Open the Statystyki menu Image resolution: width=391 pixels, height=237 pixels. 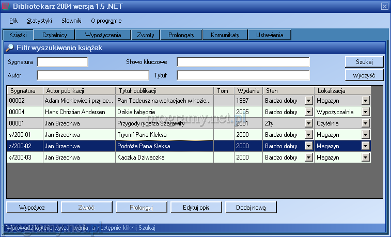click(40, 21)
